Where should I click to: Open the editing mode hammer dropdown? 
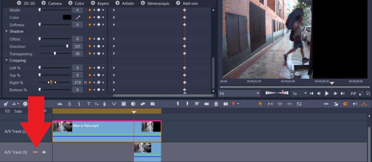[x=364, y=104]
